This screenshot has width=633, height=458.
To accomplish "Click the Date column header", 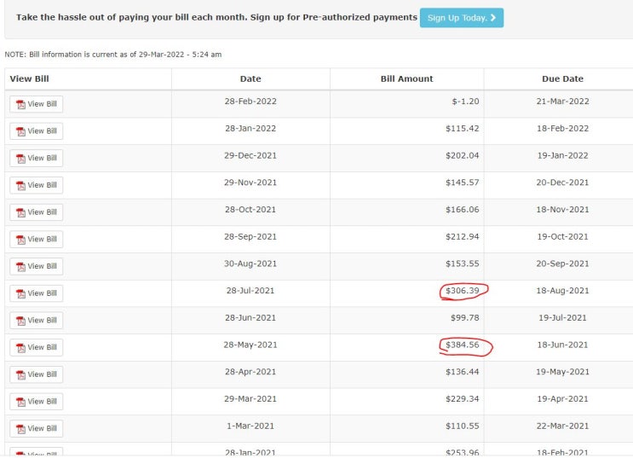I will tap(250, 78).
